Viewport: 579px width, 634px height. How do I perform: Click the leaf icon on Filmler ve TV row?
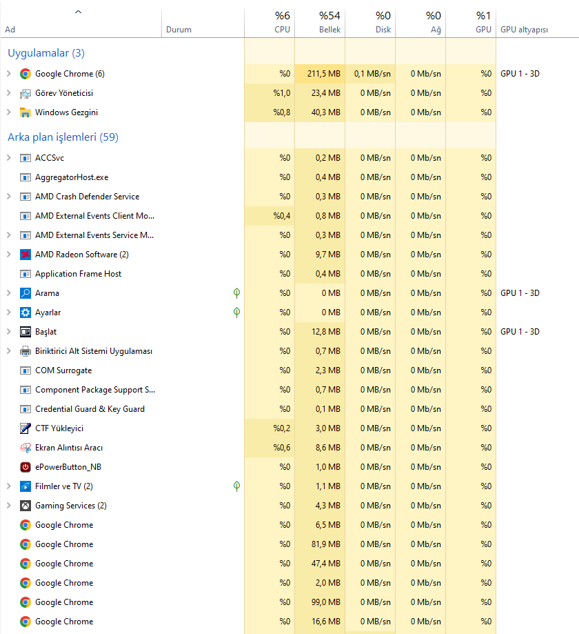pos(237,486)
